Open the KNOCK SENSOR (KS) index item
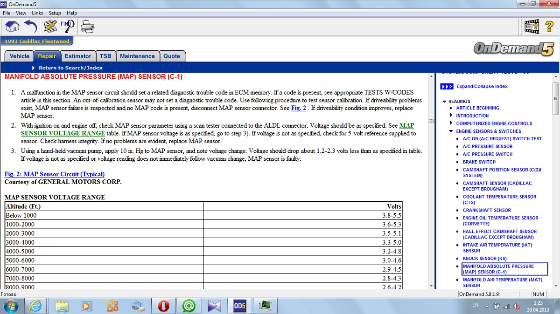The width and height of the screenshot is (560, 314). (x=484, y=259)
